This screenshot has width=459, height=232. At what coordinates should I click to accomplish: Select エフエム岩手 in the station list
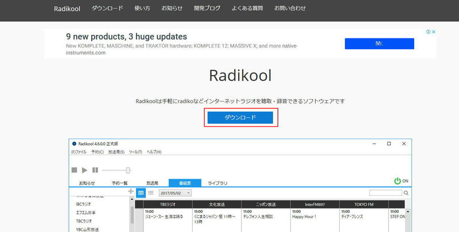[x=85, y=213]
